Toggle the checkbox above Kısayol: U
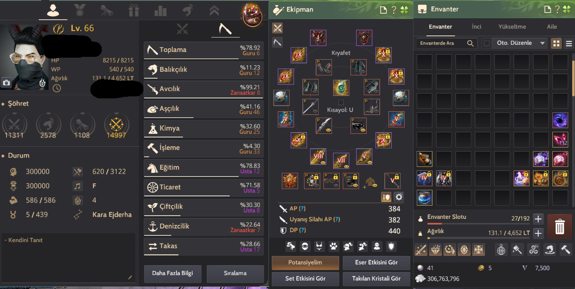This screenshot has width=575, height=289. [x=340, y=102]
